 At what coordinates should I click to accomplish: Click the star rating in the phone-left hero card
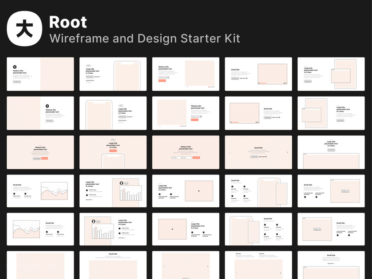(x=122, y=120)
